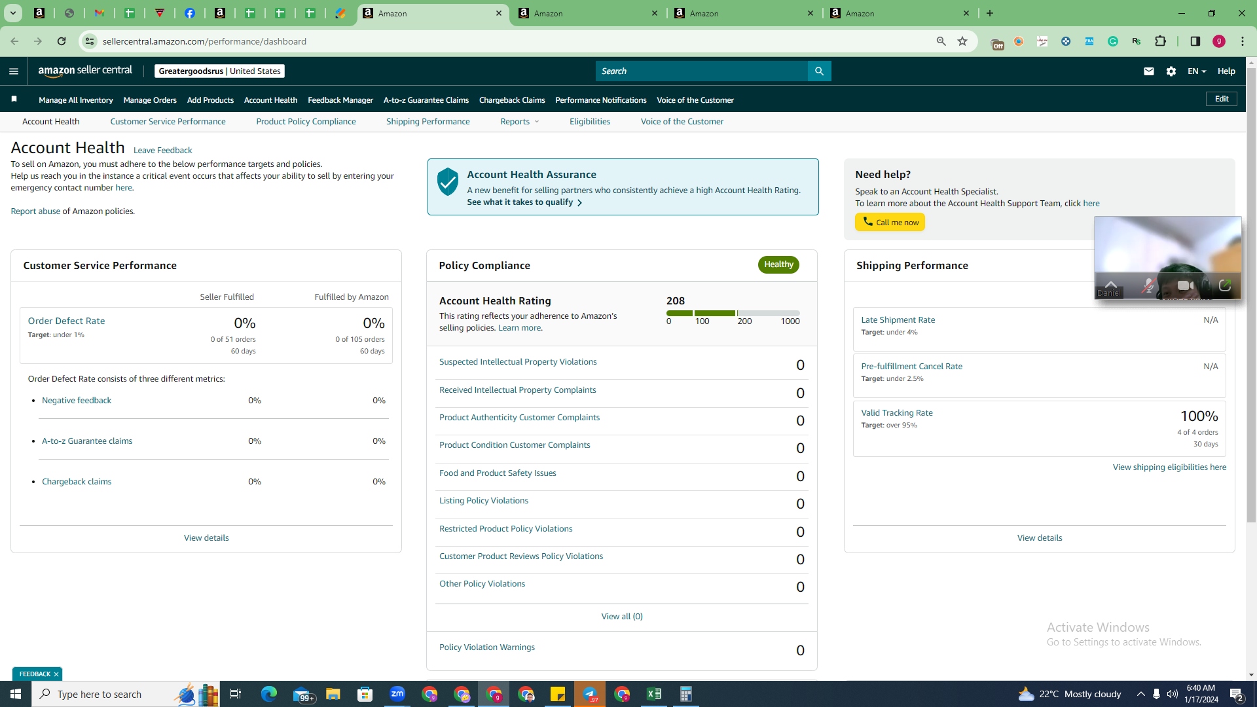Click the page vertical scrollbar
Screen dimensions: 1257x707
[x=1251, y=295]
